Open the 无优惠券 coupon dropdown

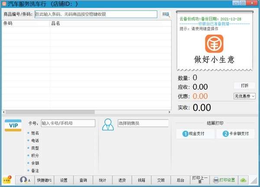pos(244,96)
